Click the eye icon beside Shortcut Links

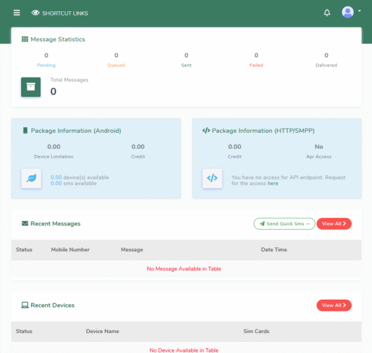click(x=35, y=13)
